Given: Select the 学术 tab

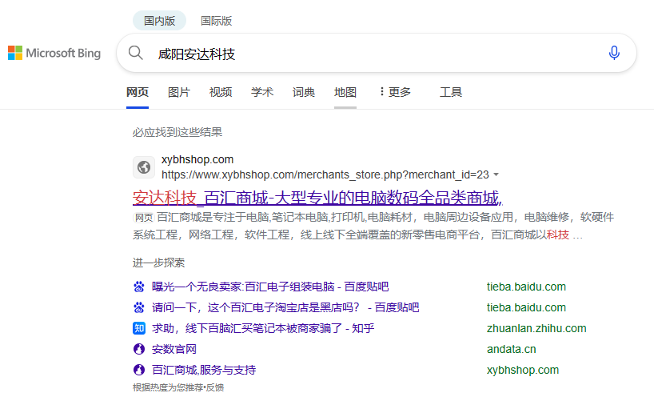Looking at the screenshot, I should point(262,92).
